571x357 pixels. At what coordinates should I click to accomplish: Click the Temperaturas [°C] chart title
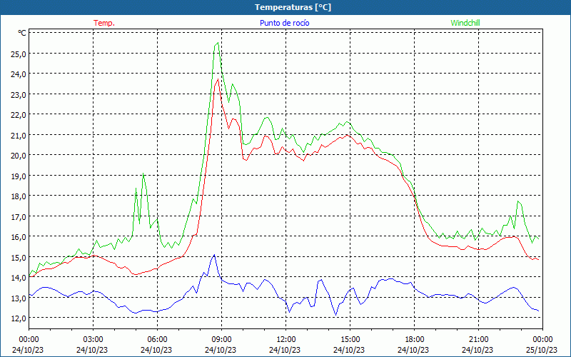(293, 7)
